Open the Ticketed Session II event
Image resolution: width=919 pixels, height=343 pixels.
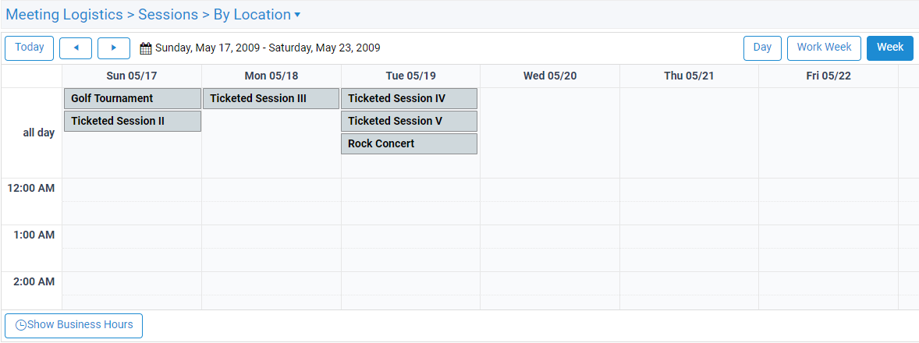[x=133, y=121]
